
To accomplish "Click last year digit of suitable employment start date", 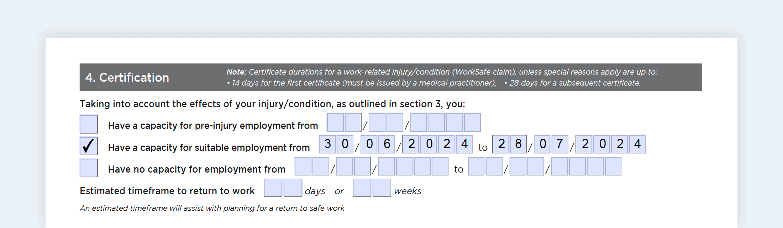I will (464, 144).
